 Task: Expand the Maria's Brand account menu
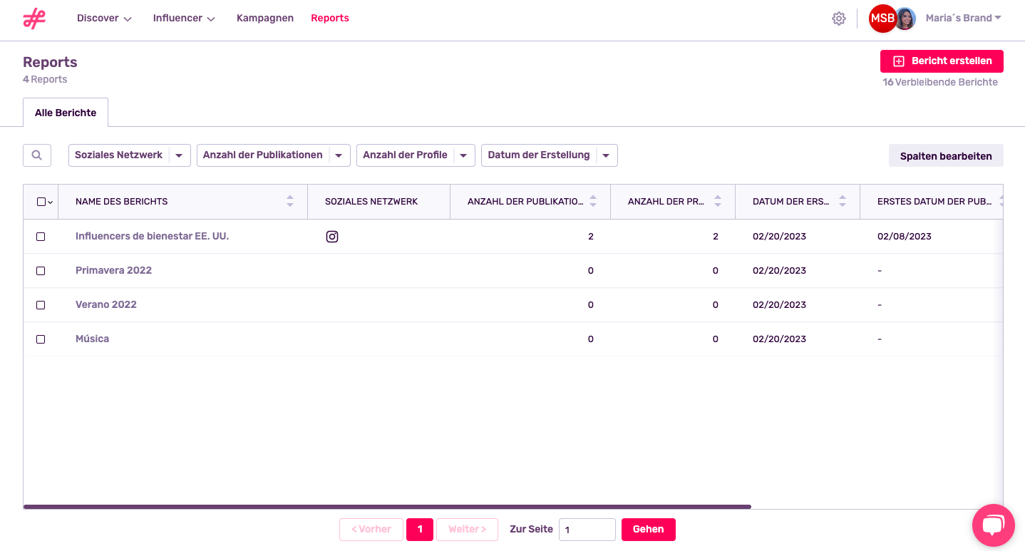(963, 19)
